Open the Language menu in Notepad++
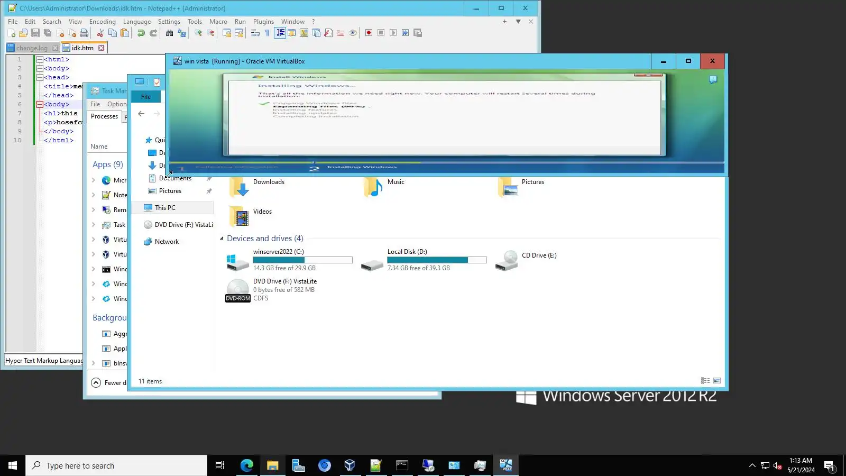Image resolution: width=846 pixels, height=476 pixels. tap(137, 22)
